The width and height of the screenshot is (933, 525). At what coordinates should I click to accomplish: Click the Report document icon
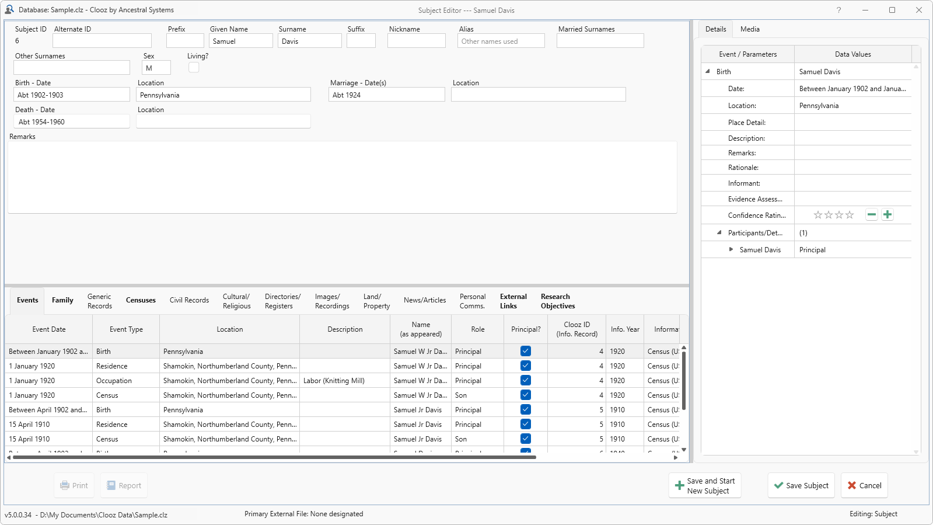coord(111,485)
